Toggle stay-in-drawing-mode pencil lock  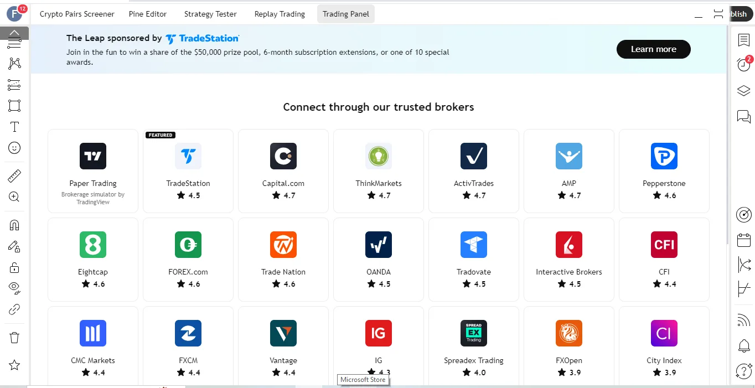14,247
